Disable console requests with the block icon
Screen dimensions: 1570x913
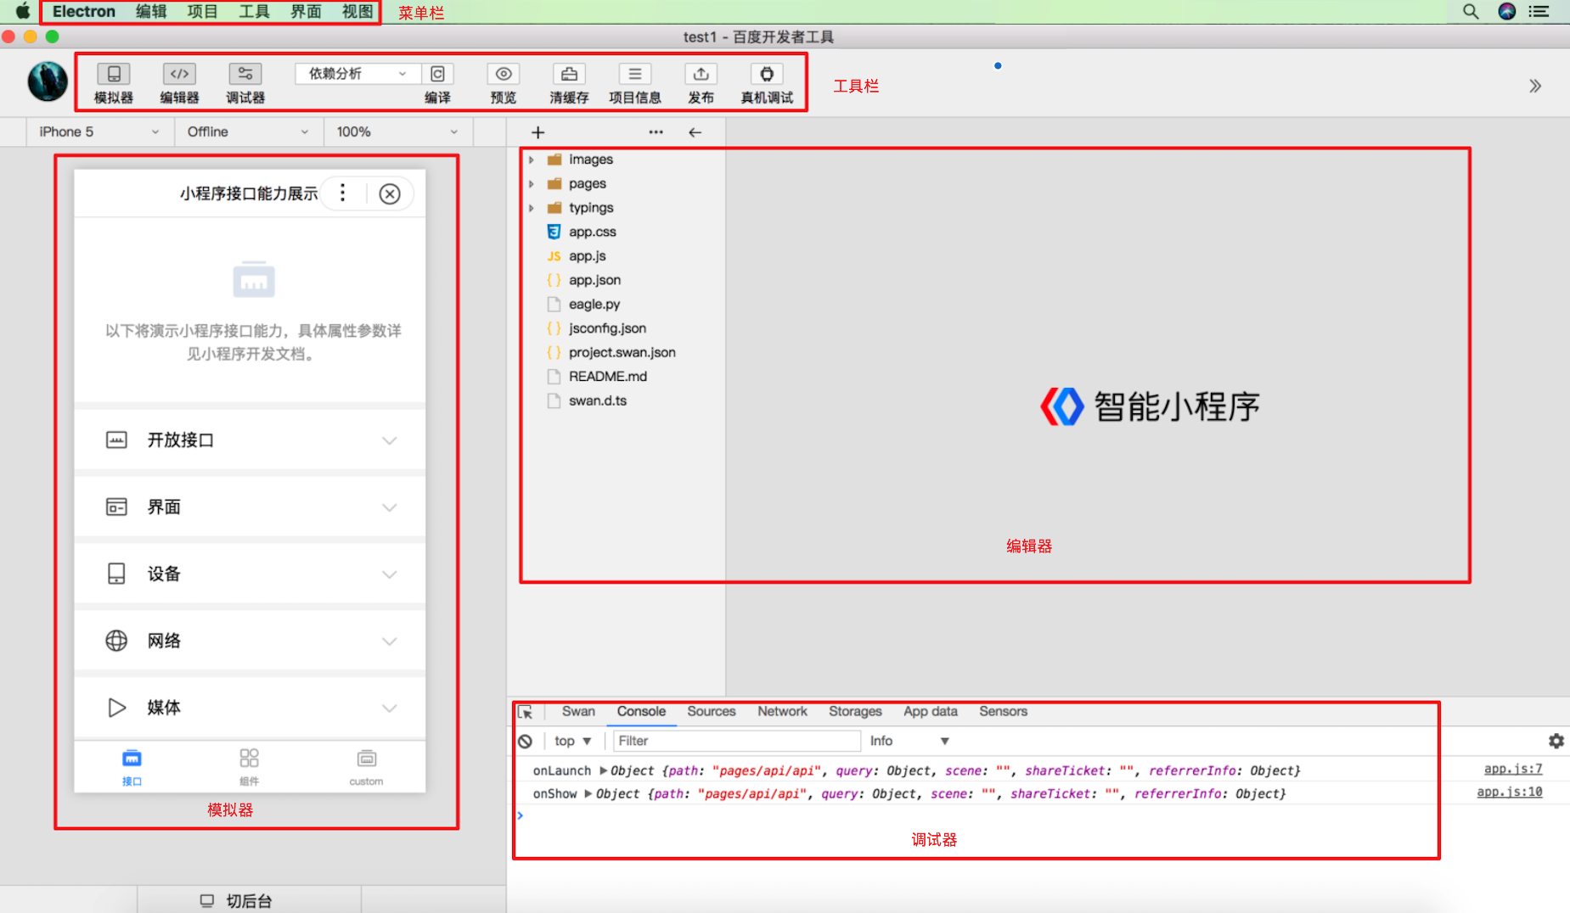(x=526, y=741)
